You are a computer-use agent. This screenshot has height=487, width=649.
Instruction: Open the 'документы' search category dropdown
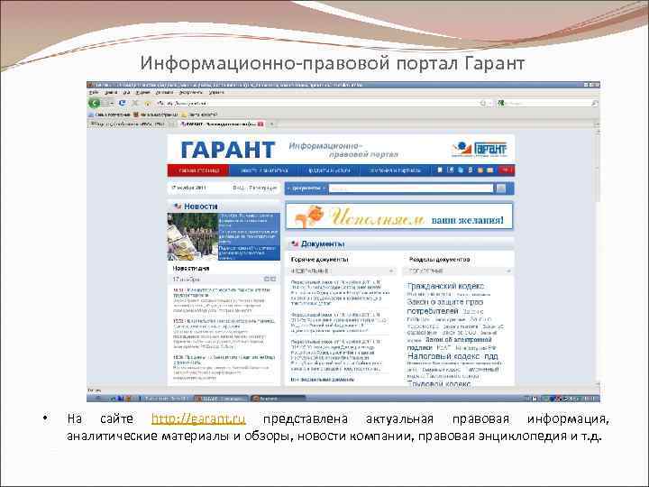(306, 188)
